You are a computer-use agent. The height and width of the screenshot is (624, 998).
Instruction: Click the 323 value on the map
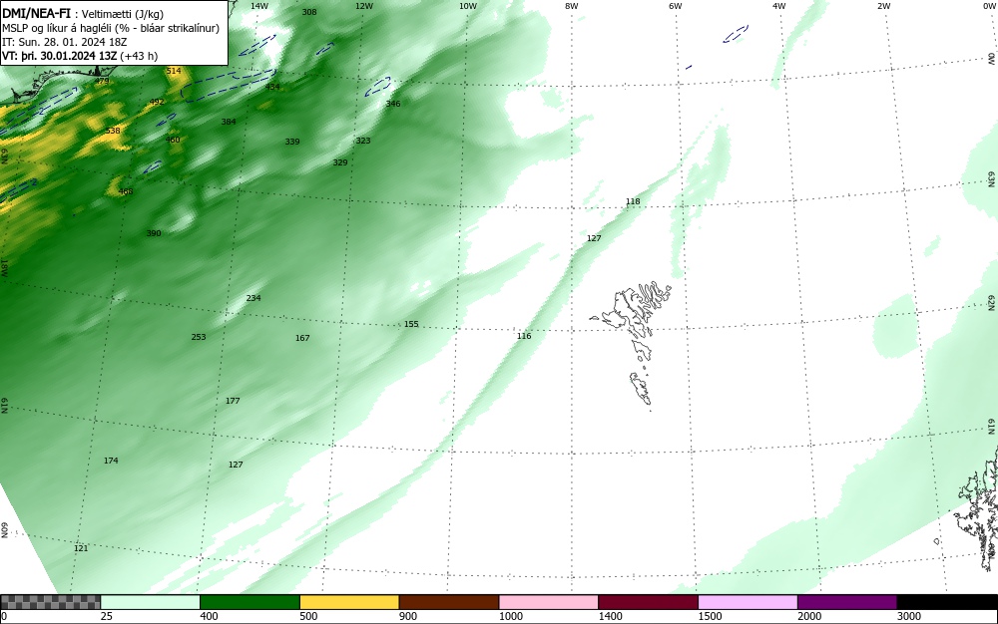point(363,141)
